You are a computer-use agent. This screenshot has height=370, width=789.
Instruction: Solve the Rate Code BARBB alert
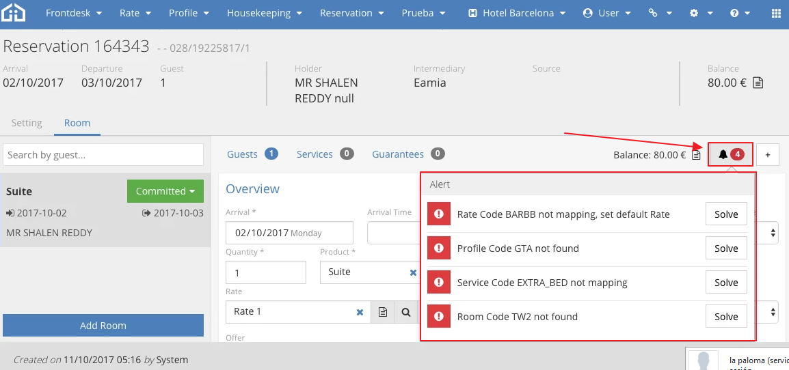click(725, 214)
